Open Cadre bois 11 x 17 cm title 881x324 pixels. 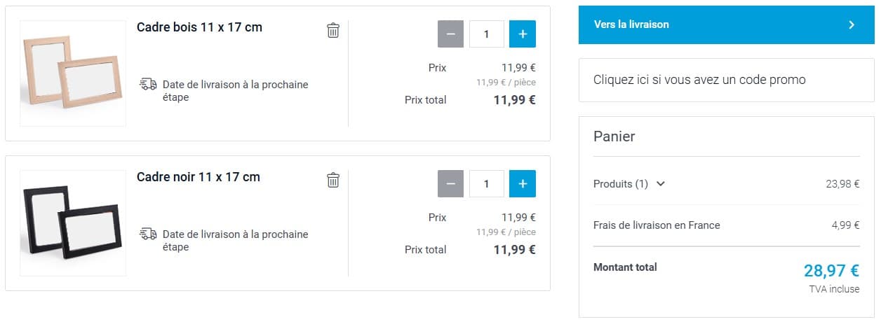[x=199, y=27]
